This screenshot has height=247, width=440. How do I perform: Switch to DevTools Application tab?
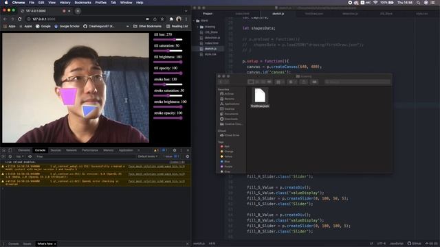coord(126,150)
